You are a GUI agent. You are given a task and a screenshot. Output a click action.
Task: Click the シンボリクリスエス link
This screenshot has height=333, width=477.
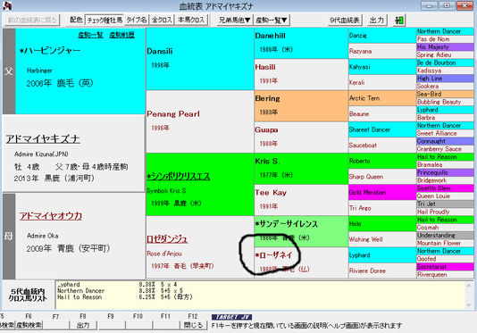click(x=179, y=177)
